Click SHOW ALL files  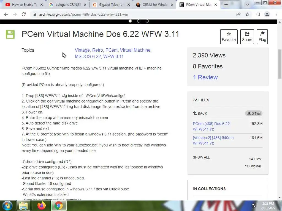[x=201, y=157]
